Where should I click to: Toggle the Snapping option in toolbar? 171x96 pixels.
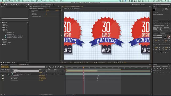pos(49,5)
